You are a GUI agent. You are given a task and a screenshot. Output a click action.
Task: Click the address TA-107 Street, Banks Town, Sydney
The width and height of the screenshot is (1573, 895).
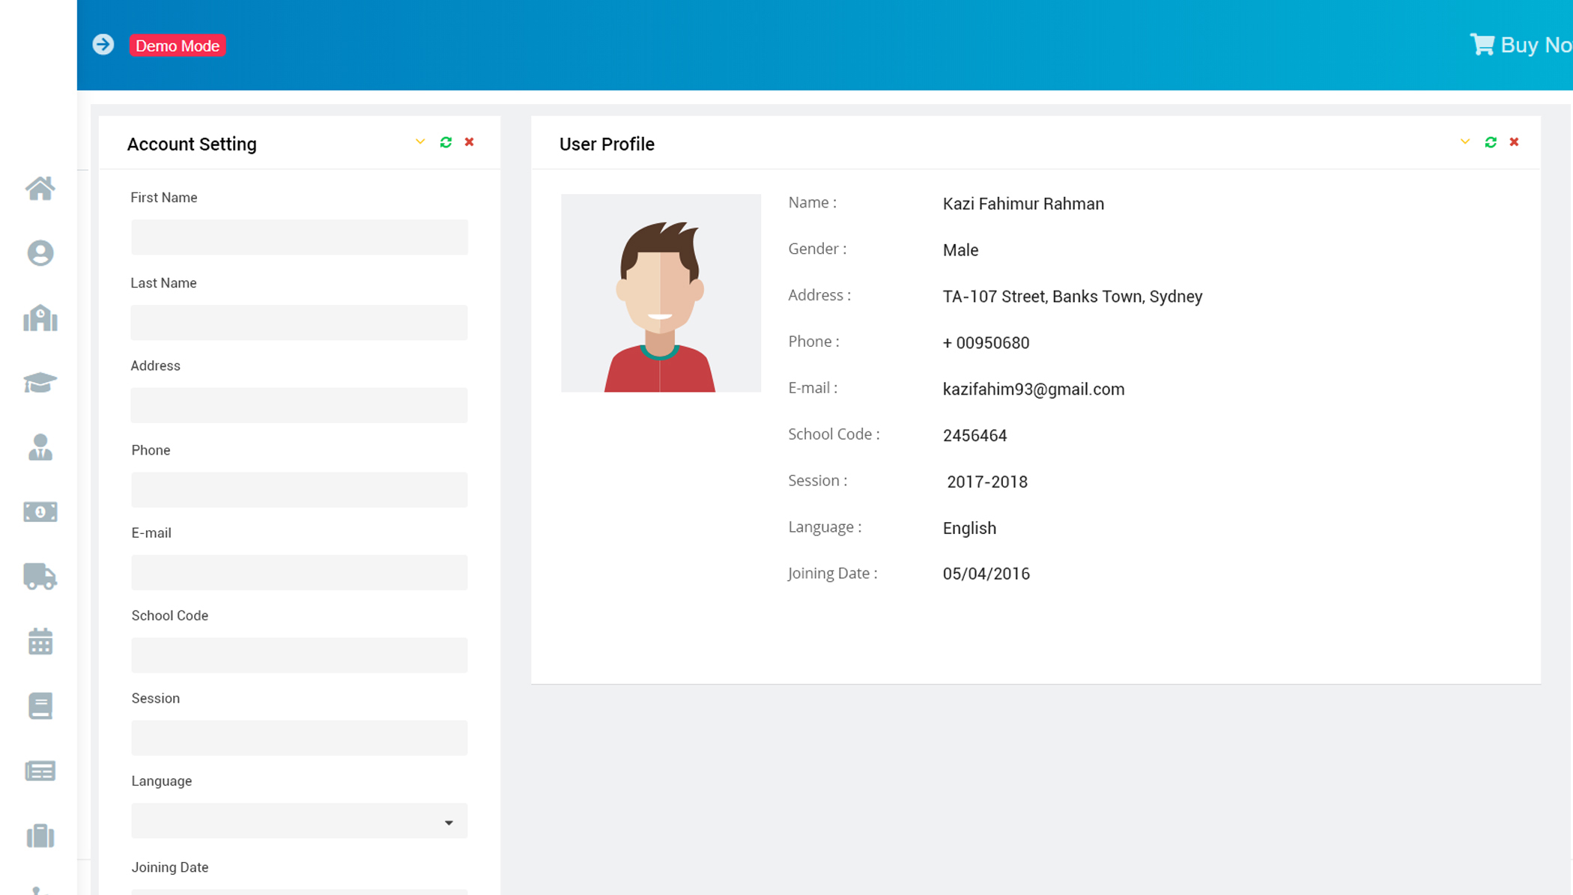click(x=1073, y=297)
